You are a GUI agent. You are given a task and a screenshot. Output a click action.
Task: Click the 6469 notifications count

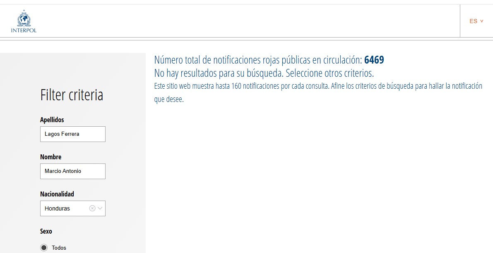374,60
